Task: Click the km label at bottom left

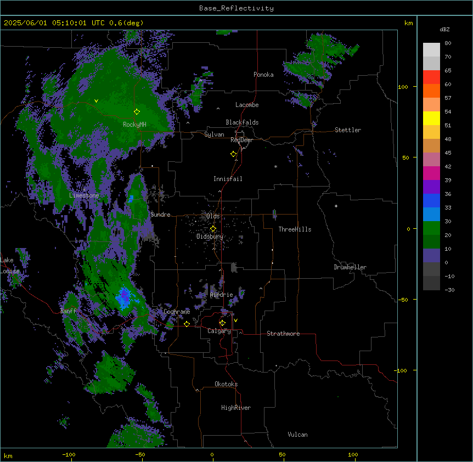Action: click(8, 456)
